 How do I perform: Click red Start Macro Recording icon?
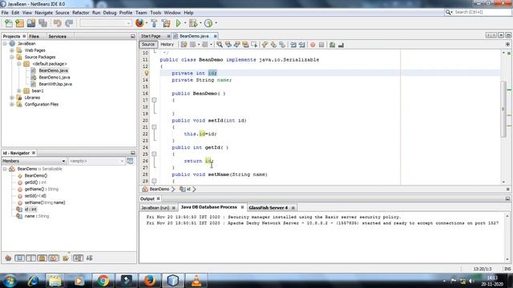(313, 45)
